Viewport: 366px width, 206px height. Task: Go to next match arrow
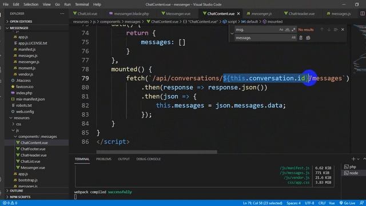(x=329, y=30)
